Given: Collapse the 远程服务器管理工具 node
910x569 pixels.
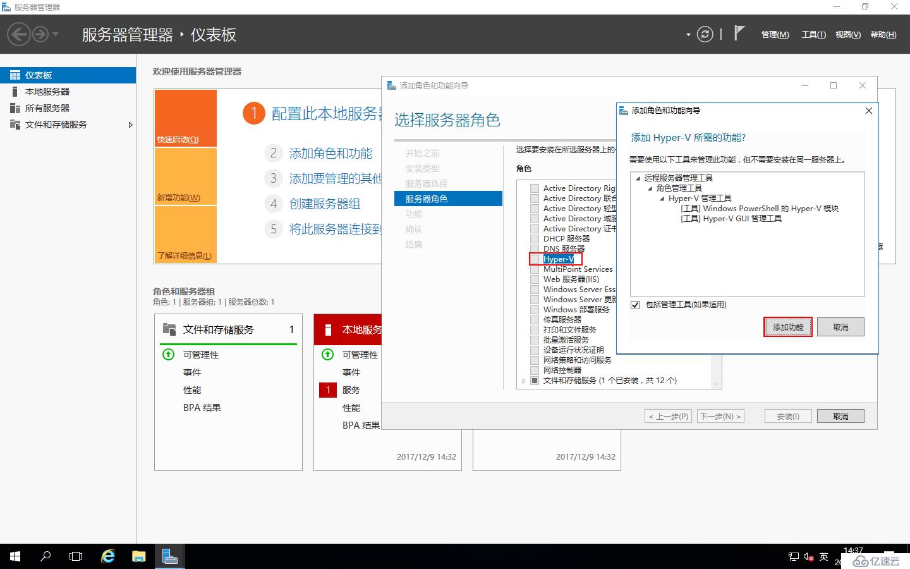Looking at the screenshot, I should pos(638,178).
